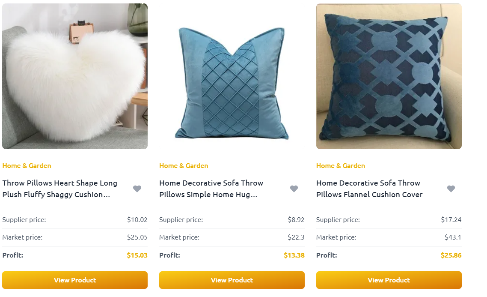Select the $15.03 profit amount
Viewport: 487px width, 297px height.
(137, 255)
